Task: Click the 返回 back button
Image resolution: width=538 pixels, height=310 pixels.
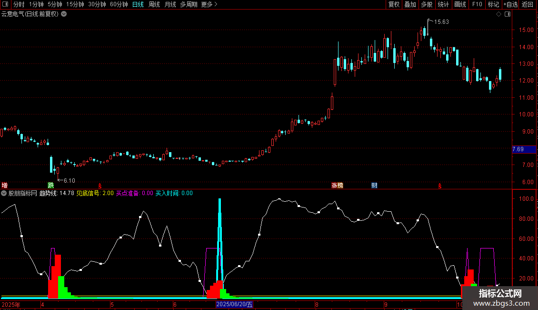Action: pyautogui.click(x=528, y=4)
